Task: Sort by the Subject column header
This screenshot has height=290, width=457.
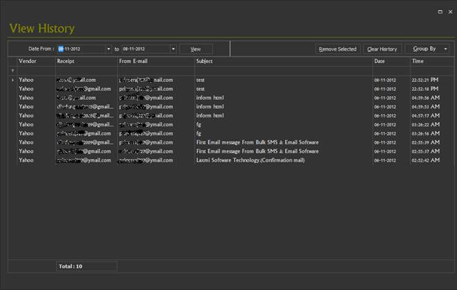Action: pos(283,61)
